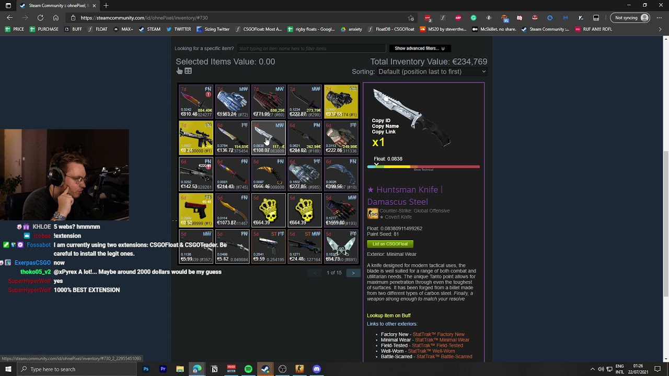Open Premiere Pro from taskbar
Viewport: 669px width, 376px height.
click(x=163, y=369)
